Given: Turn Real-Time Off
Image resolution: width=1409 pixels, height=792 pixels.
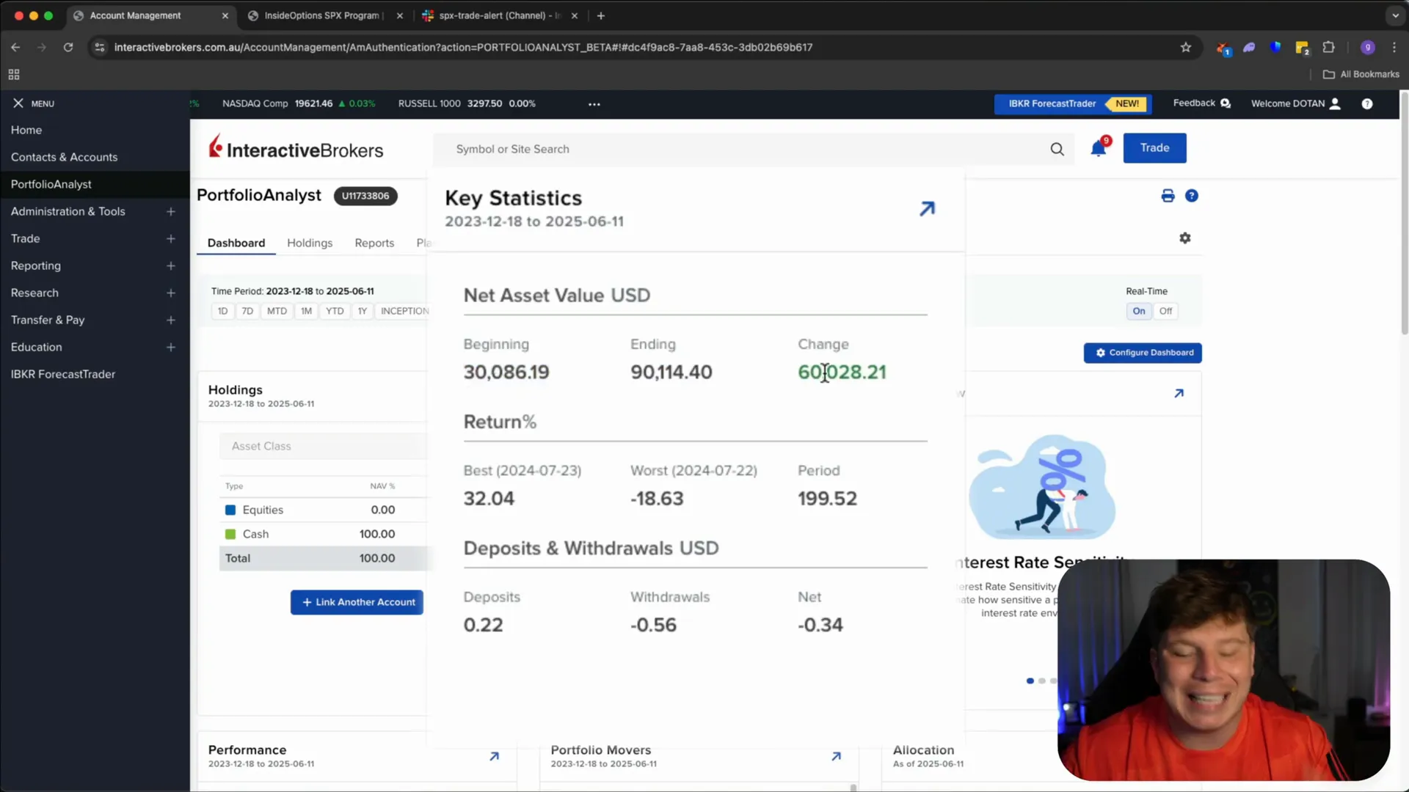Looking at the screenshot, I should [x=1165, y=311].
